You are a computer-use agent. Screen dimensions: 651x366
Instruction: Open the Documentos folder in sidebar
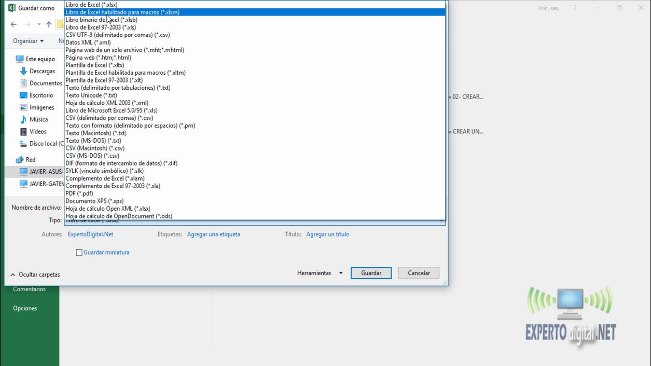pos(45,83)
